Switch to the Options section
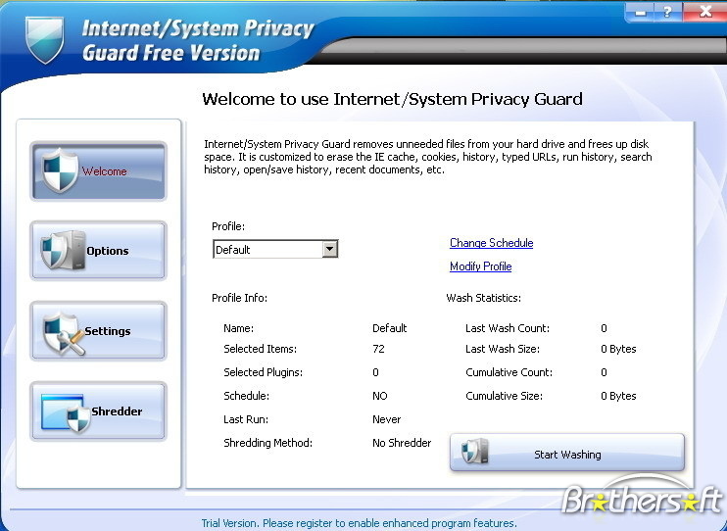727x531 pixels. click(98, 251)
